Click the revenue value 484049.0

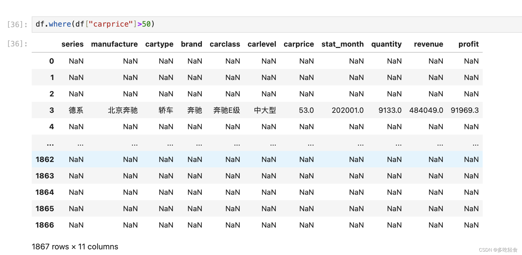coord(426,110)
